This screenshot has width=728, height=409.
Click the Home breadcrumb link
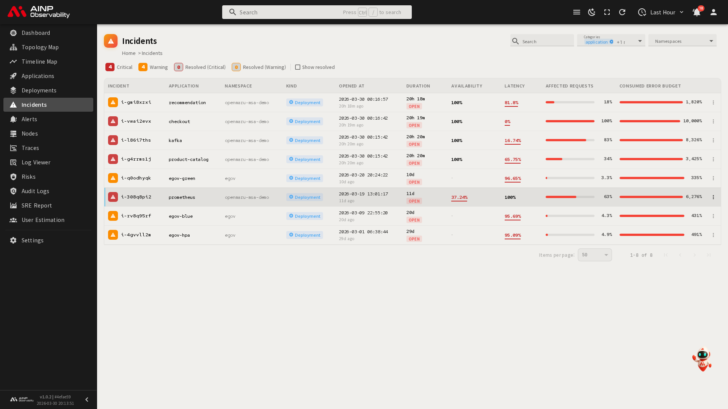129,53
